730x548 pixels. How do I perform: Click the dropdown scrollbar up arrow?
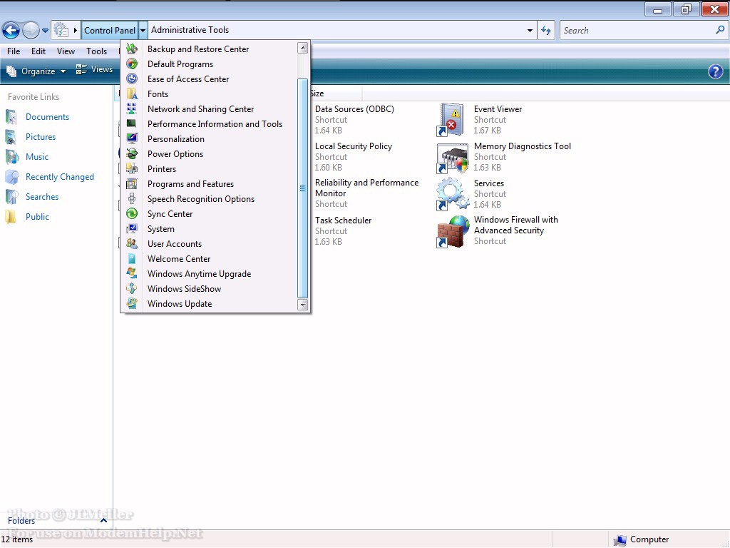pyautogui.click(x=302, y=48)
